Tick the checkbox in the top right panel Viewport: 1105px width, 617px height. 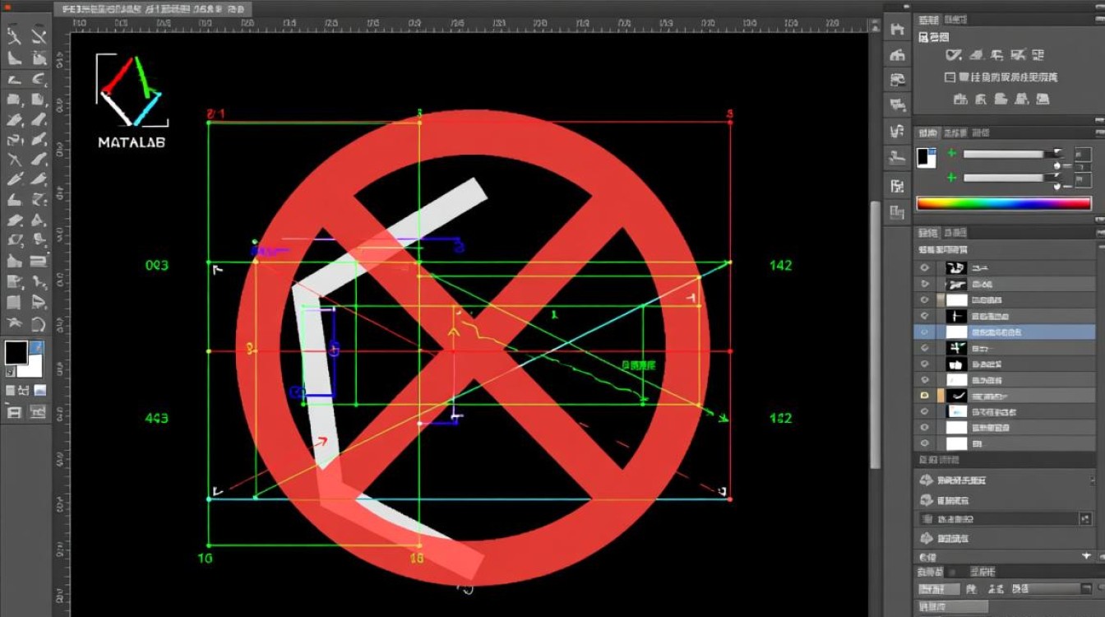click(950, 77)
